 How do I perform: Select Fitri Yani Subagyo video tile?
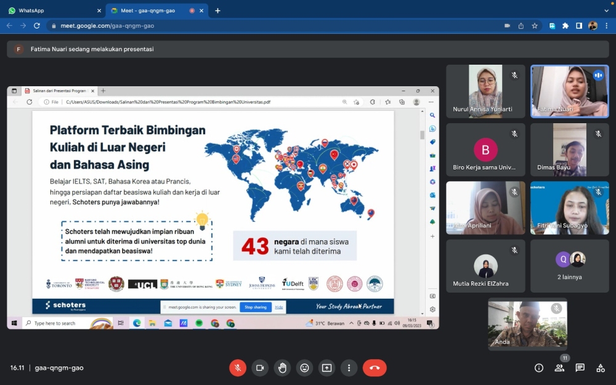[x=570, y=208]
